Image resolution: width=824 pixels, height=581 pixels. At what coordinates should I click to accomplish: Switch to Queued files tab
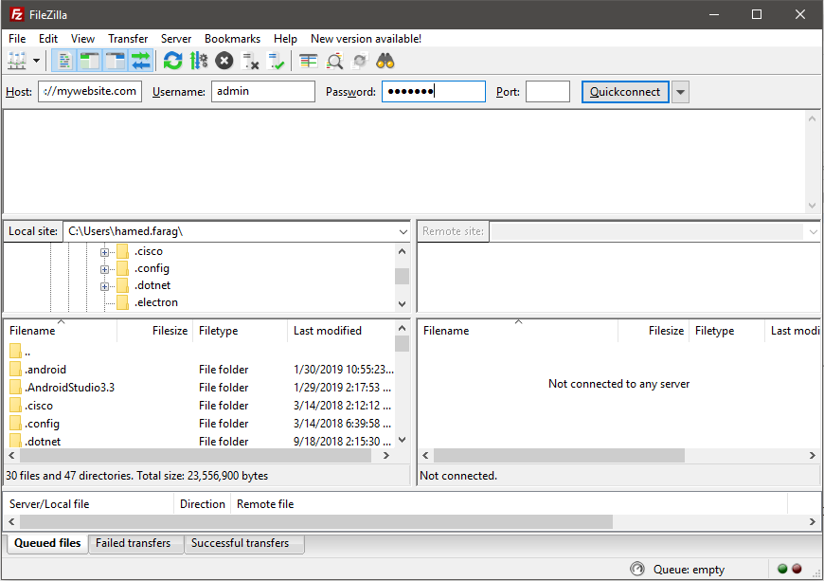click(47, 543)
